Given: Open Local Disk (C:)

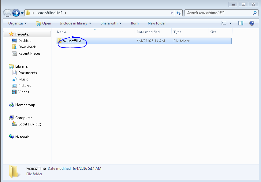Looking at the screenshot, I should pyautogui.click(x=30, y=124).
